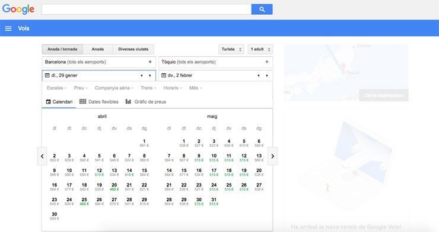Screen dimensions: 439x232
Task: Click the grid icon of Dates flexibles
Action: [x=82, y=101]
